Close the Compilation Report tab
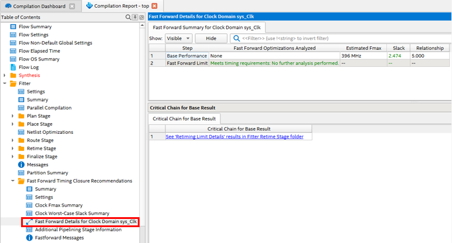Image resolution: width=452 pixels, height=243 pixels. point(155,6)
